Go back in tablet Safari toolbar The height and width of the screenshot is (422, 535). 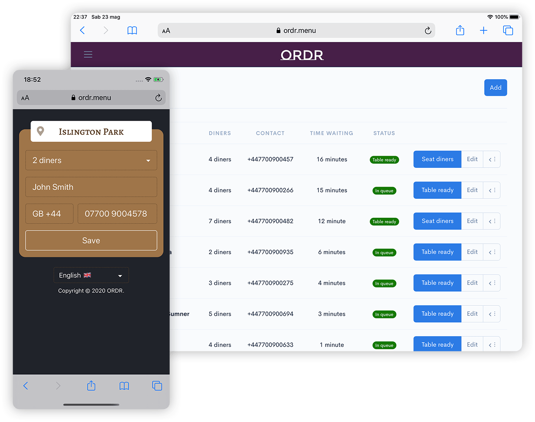tap(82, 30)
